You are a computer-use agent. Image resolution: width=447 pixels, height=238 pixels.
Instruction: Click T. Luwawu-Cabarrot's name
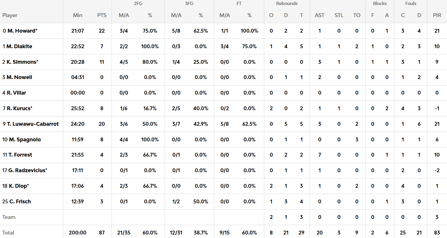pyautogui.click(x=33, y=124)
